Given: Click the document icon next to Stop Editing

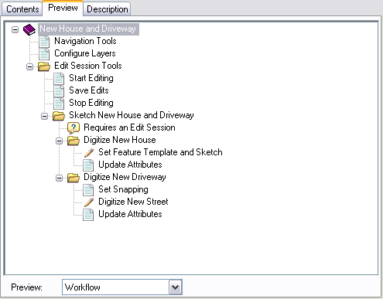Looking at the screenshot, I should click(59, 103).
